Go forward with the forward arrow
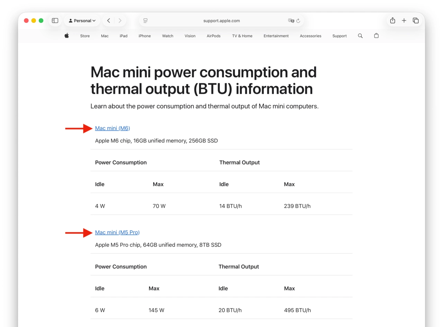Screen dimensions: 443x327 (120, 21)
